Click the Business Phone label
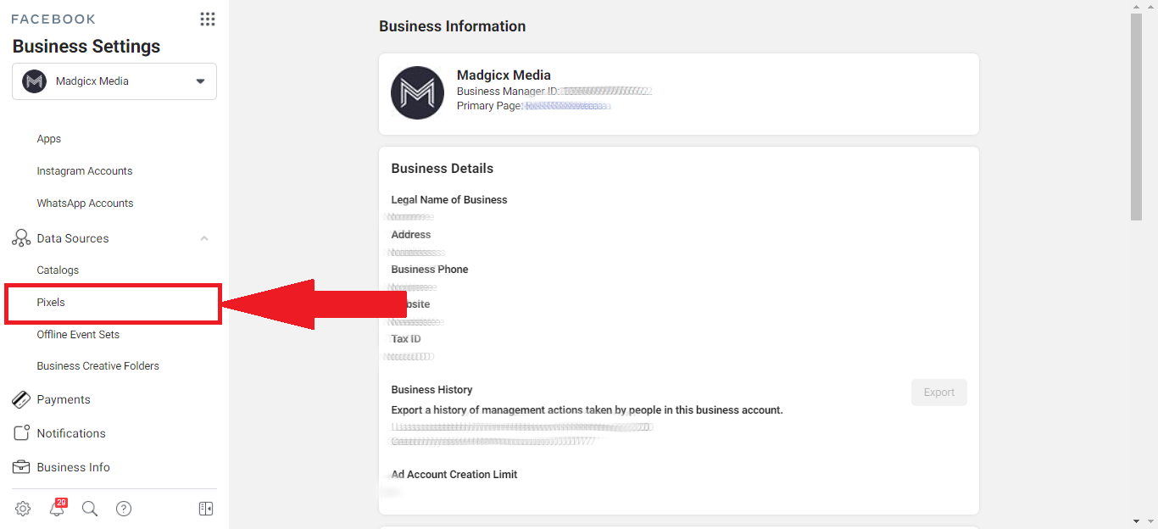1158x529 pixels. coord(430,270)
